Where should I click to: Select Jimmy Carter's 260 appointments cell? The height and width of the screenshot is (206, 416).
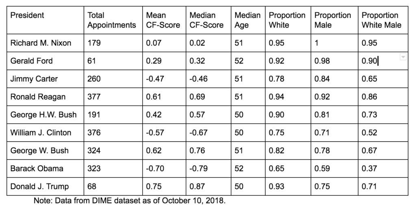point(113,79)
